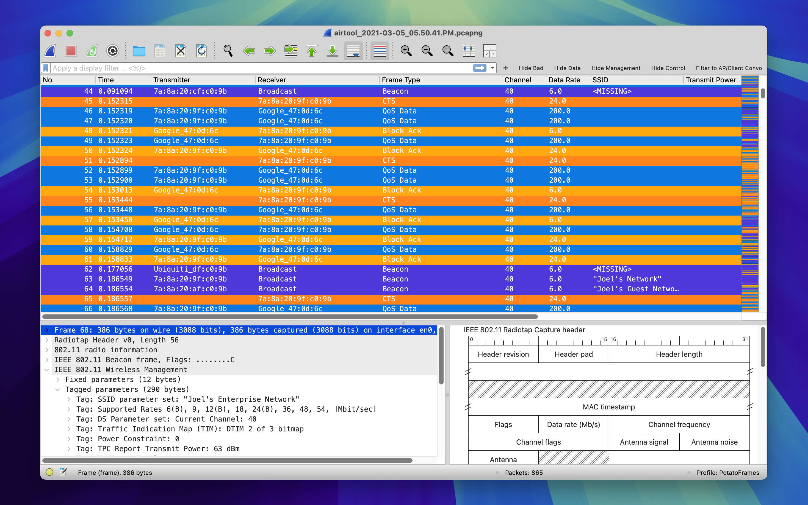The width and height of the screenshot is (808, 505).
Task: Click the Hide Bad filter button
Action: [x=531, y=68]
